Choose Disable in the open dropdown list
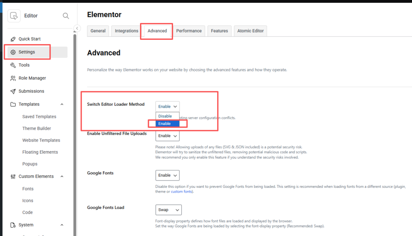 click(167, 116)
